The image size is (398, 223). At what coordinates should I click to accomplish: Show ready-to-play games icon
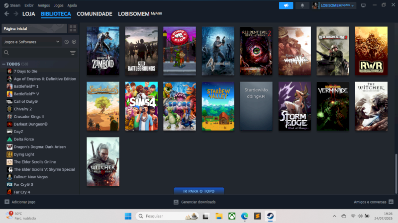tap(74, 42)
